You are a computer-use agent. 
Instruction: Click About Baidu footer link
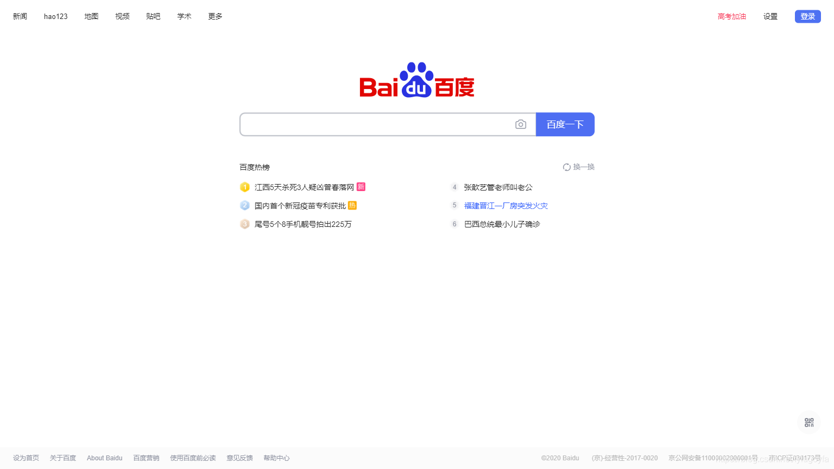(x=105, y=458)
